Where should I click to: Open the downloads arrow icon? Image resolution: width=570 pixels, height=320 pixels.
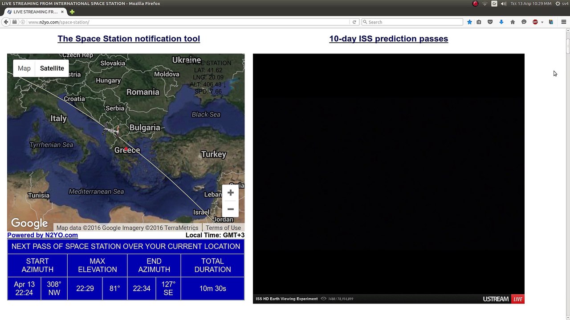(x=501, y=22)
